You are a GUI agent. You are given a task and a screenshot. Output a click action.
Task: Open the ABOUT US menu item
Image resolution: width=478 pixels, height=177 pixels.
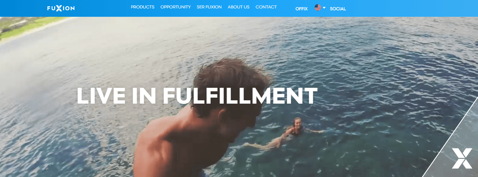tap(239, 7)
